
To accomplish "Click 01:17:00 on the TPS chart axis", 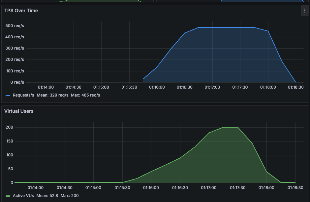I will [212, 87].
